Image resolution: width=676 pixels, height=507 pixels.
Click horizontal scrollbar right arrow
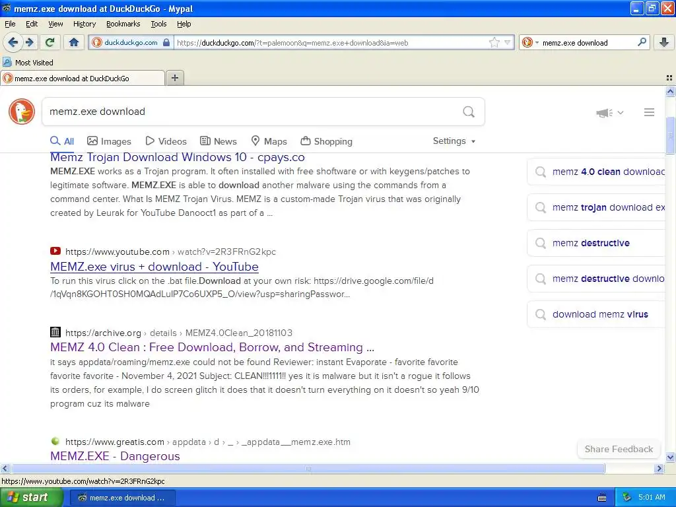659,468
